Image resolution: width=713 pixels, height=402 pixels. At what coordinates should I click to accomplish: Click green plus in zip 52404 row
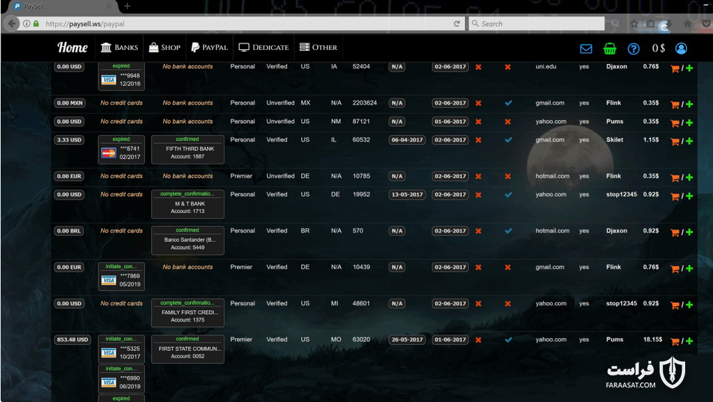(689, 68)
